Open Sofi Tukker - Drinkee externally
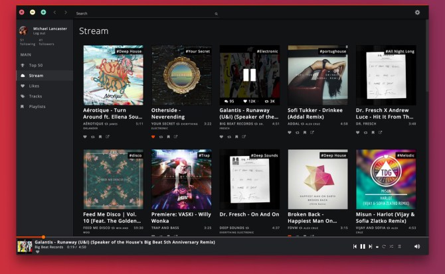The image size is (445, 274). click(312, 132)
